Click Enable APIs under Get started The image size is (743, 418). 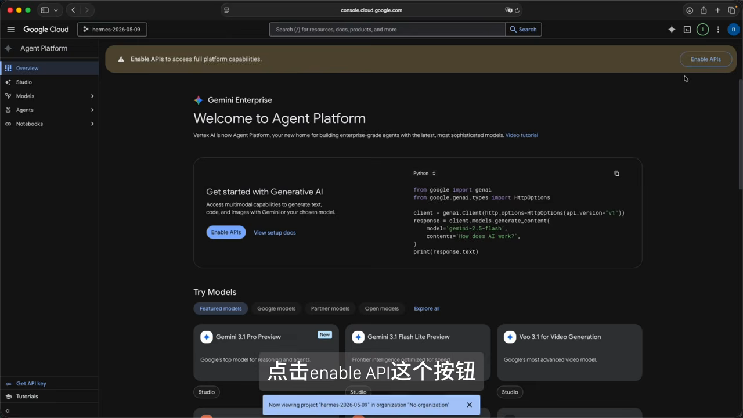coord(226,232)
